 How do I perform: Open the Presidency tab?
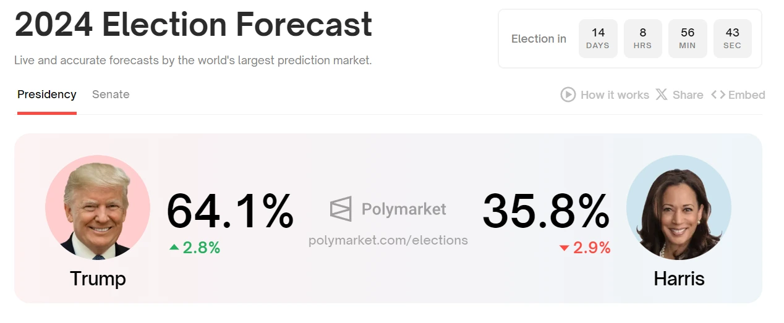point(47,94)
